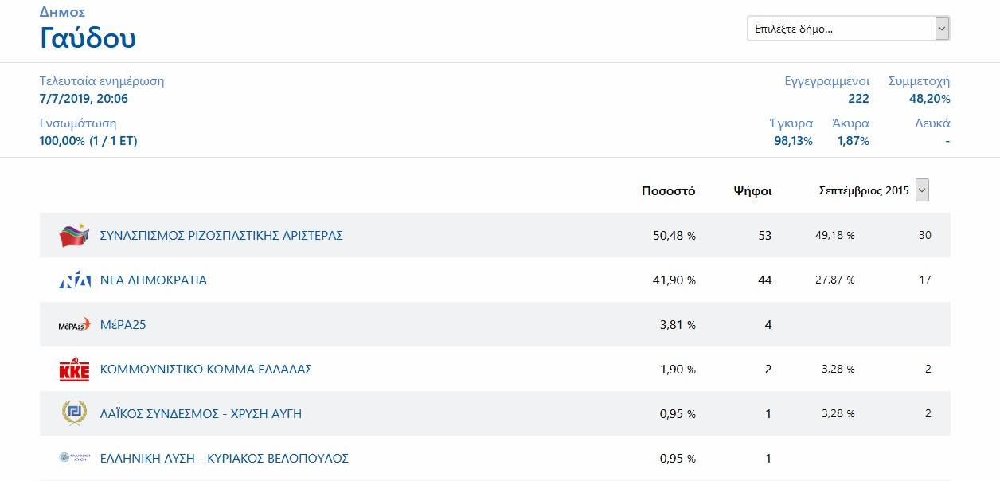Open the 'Επιλέξτε δήμο...' municipality dropdown
This screenshot has width=1000, height=481.
tap(840, 29)
